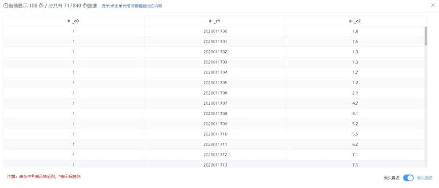Click the _c1 column header
Screen dimensions: 439x188
tap(215, 21)
